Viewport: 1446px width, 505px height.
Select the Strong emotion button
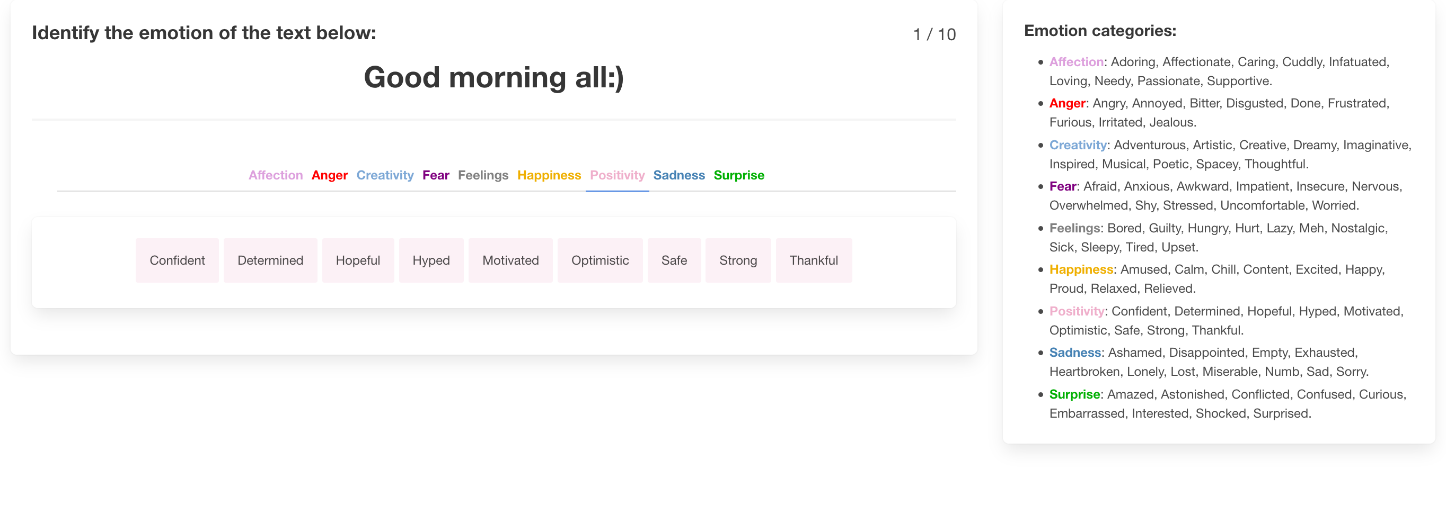pos(738,260)
